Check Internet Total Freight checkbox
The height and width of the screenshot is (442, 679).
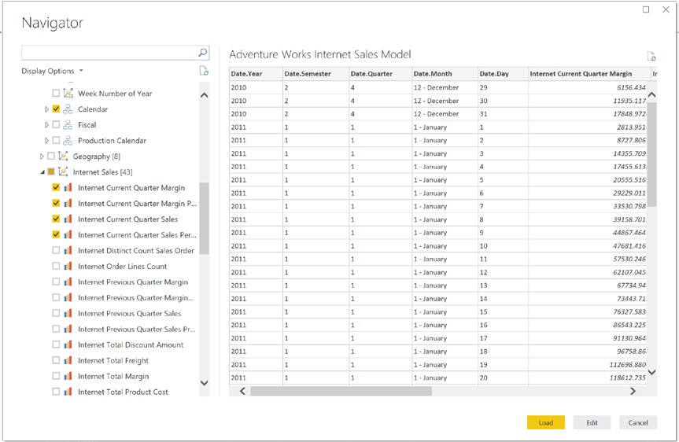click(56, 360)
